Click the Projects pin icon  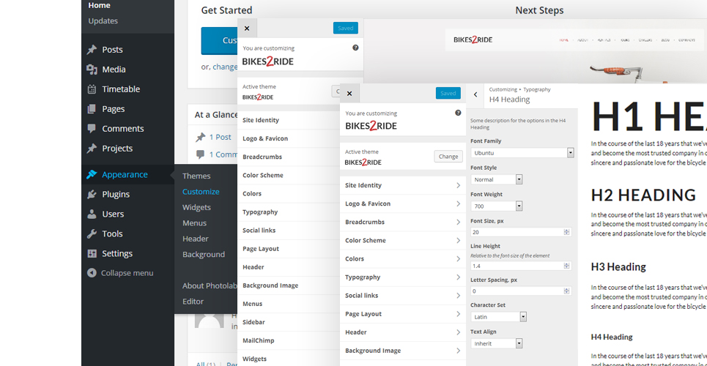pyautogui.click(x=92, y=149)
